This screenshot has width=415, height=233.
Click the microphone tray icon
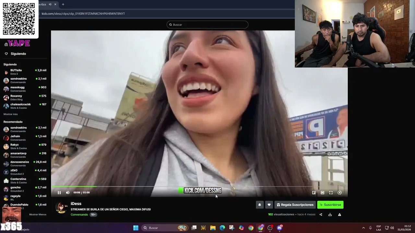click(370, 228)
